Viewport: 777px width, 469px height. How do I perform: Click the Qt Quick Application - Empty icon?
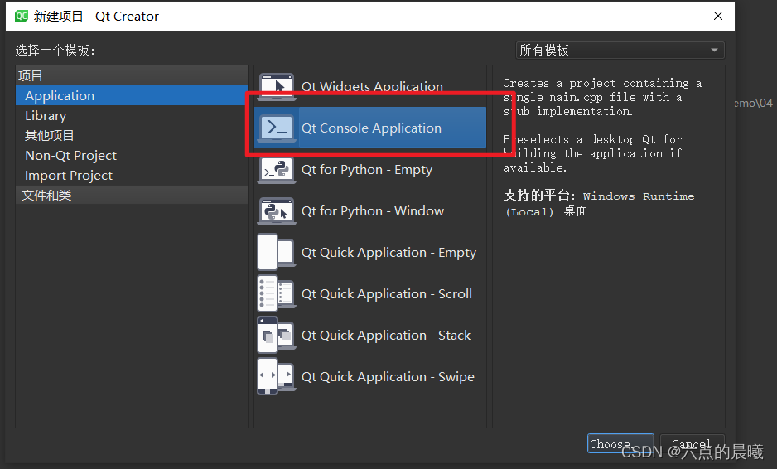pos(277,253)
